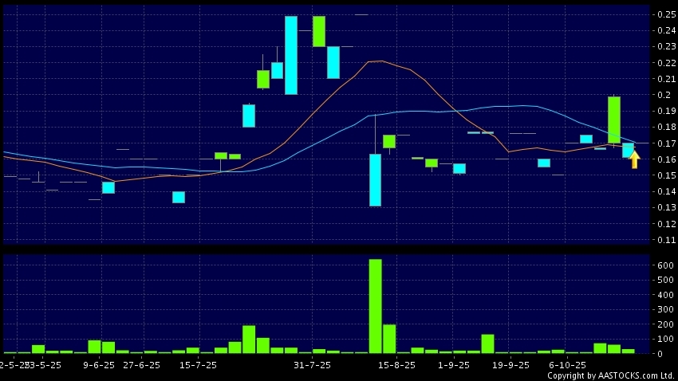Select the tallest green volume bar
Screen dimensions: 678x381
click(375, 306)
